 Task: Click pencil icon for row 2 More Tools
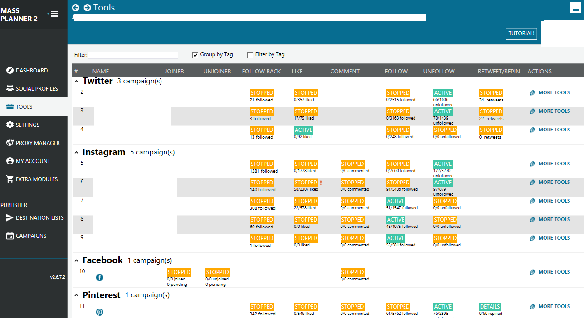coord(533,93)
